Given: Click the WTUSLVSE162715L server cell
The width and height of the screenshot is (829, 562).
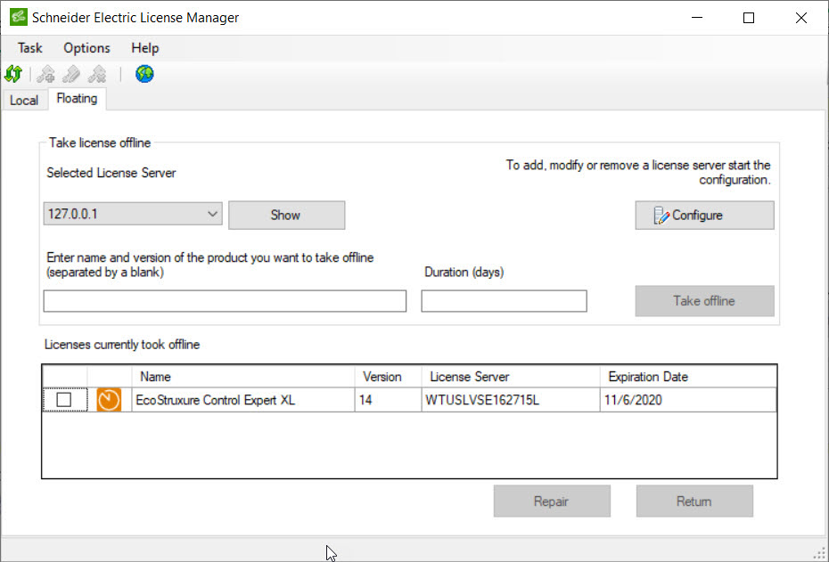Looking at the screenshot, I should pyautogui.click(x=511, y=400).
